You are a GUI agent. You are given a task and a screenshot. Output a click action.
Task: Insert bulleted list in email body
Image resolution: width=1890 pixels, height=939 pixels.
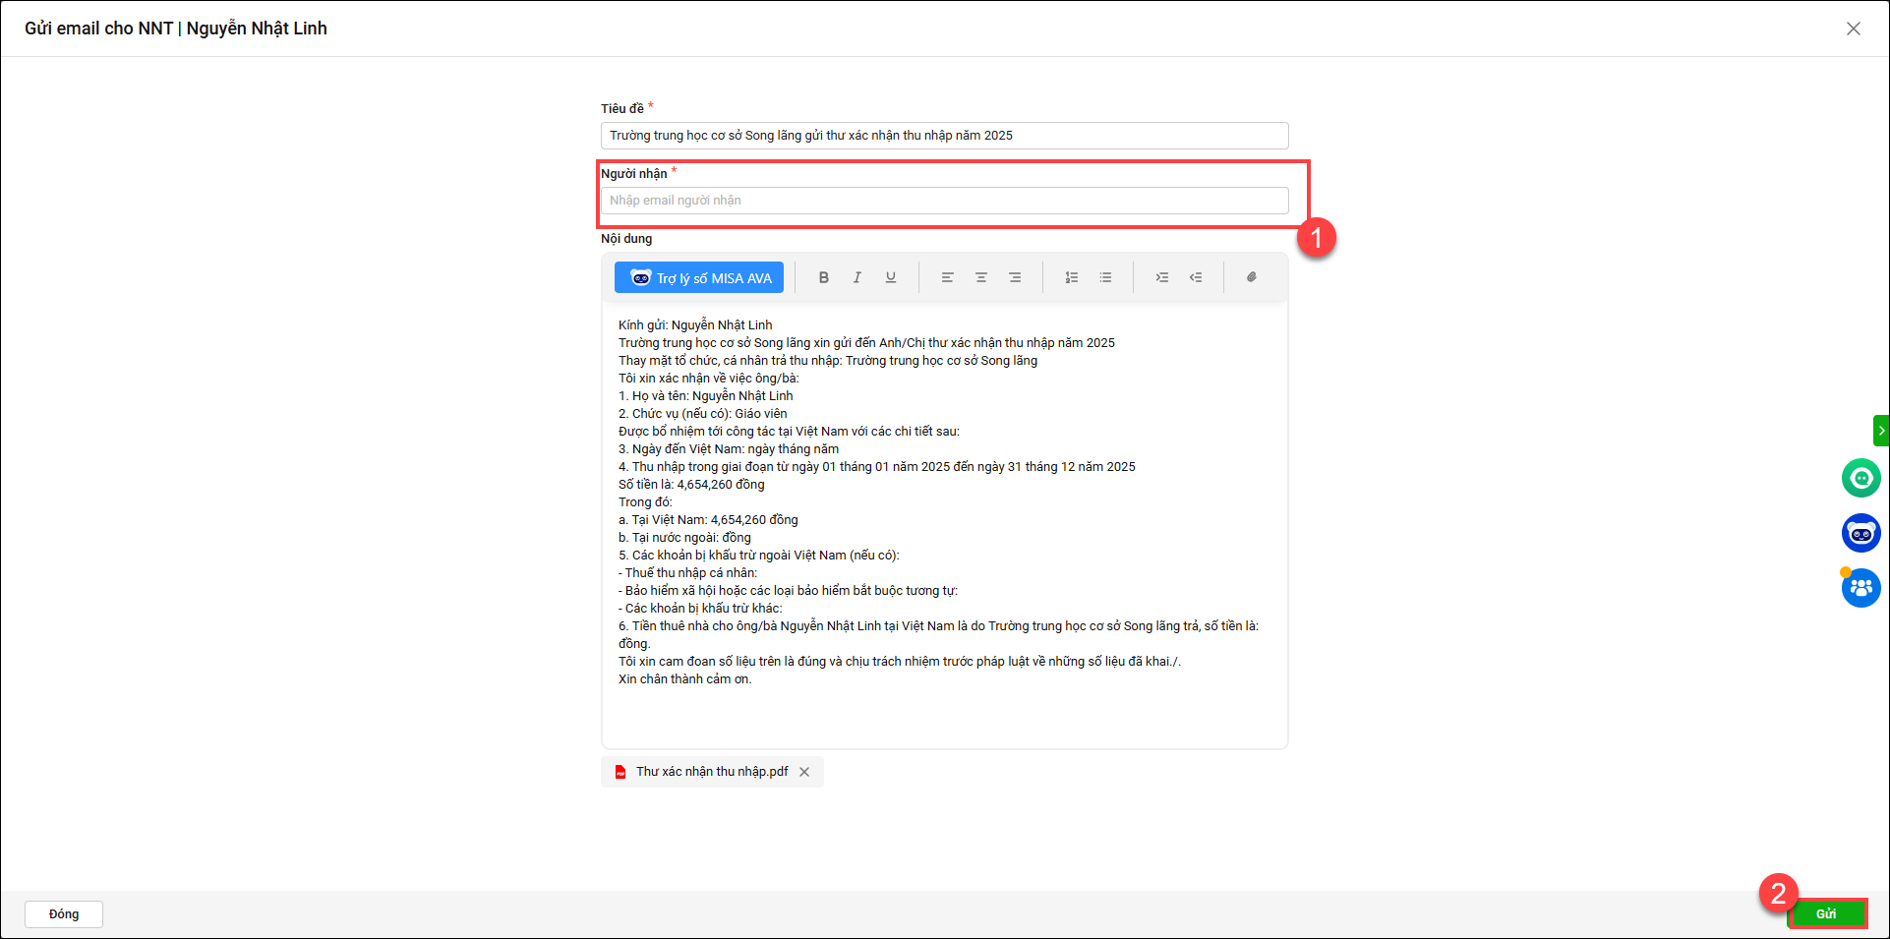(x=1105, y=277)
